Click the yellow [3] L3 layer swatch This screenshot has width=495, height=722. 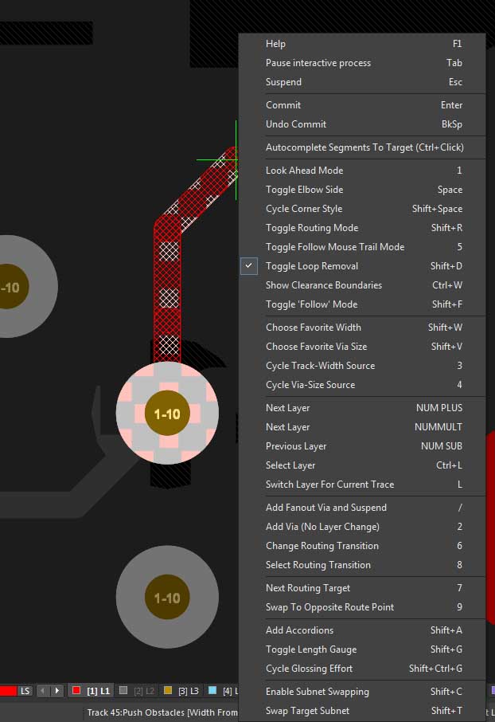point(168,690)
